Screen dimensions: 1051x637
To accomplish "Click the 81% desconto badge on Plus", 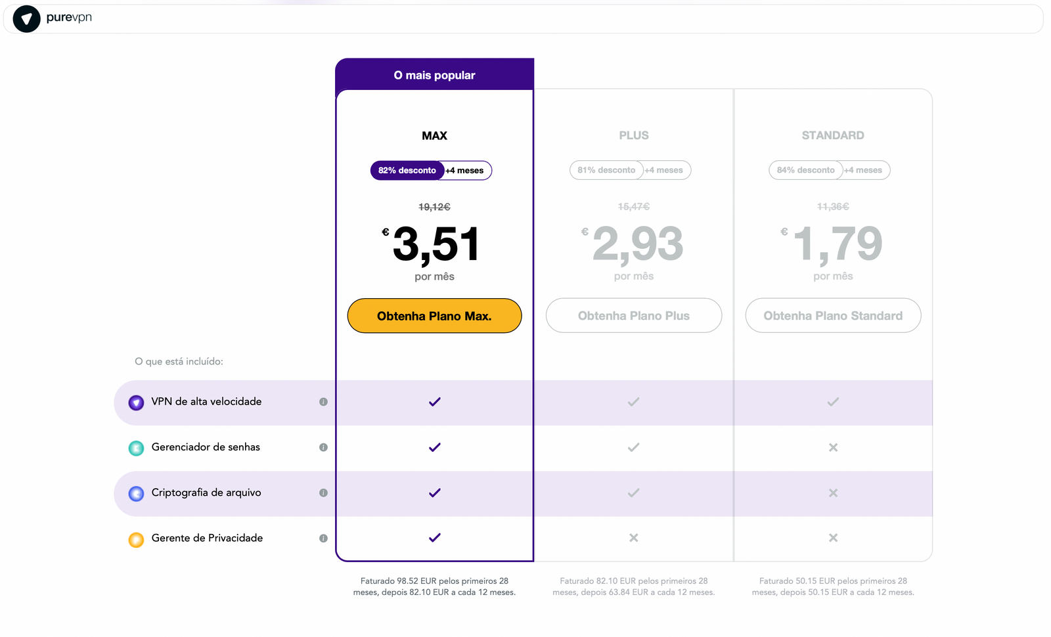I will 606,170.
